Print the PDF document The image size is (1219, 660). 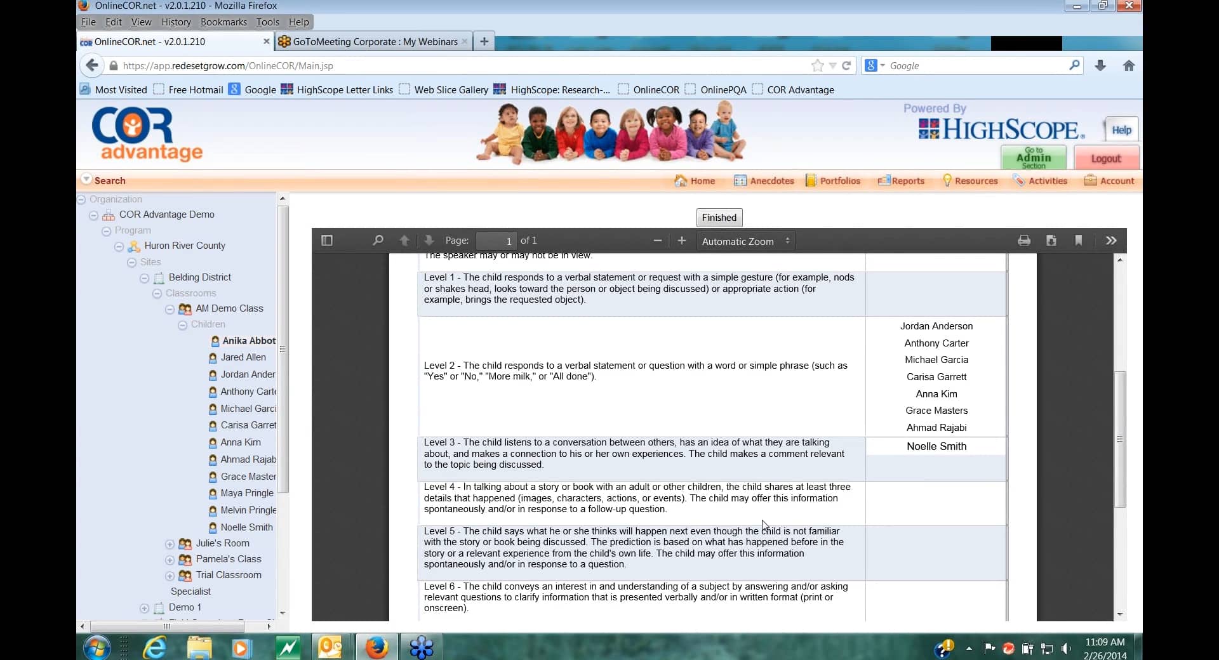1024,241
